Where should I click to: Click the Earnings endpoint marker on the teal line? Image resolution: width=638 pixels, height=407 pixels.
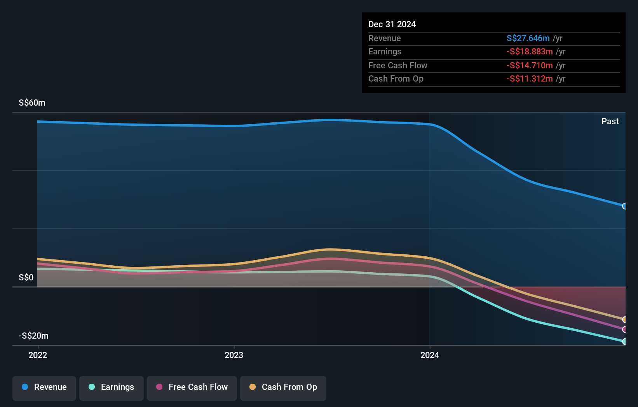pos(624,342)
